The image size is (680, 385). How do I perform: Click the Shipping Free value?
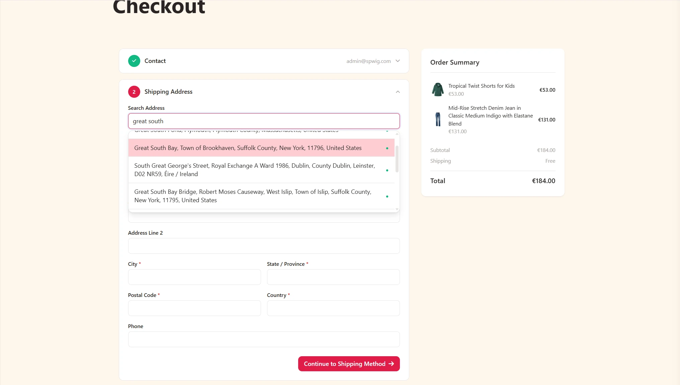pyautogui.click(x=550, y=161)
